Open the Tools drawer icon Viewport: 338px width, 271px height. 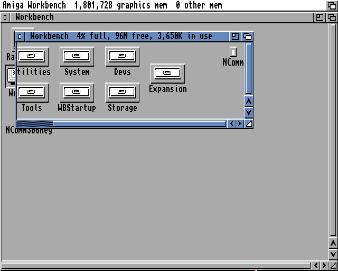pyautogui.click(x=32, y=93)
